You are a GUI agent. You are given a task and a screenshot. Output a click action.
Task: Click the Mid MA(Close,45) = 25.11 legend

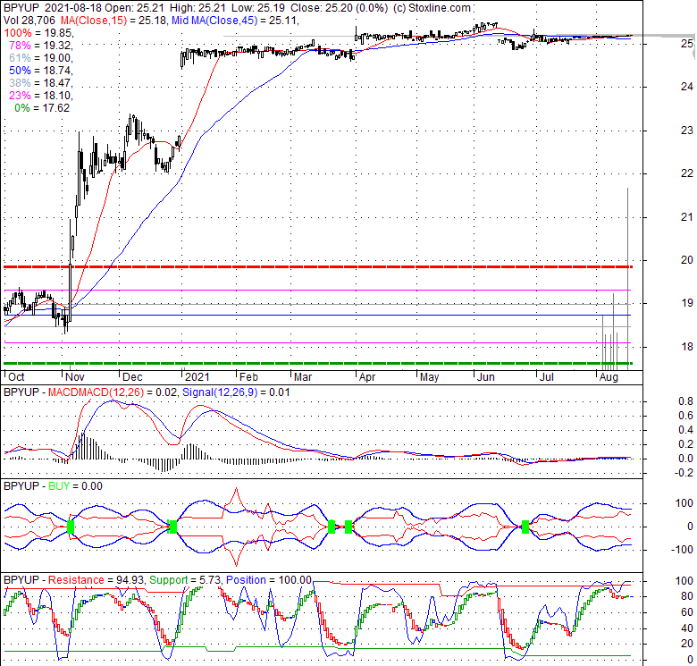point(235,21)
